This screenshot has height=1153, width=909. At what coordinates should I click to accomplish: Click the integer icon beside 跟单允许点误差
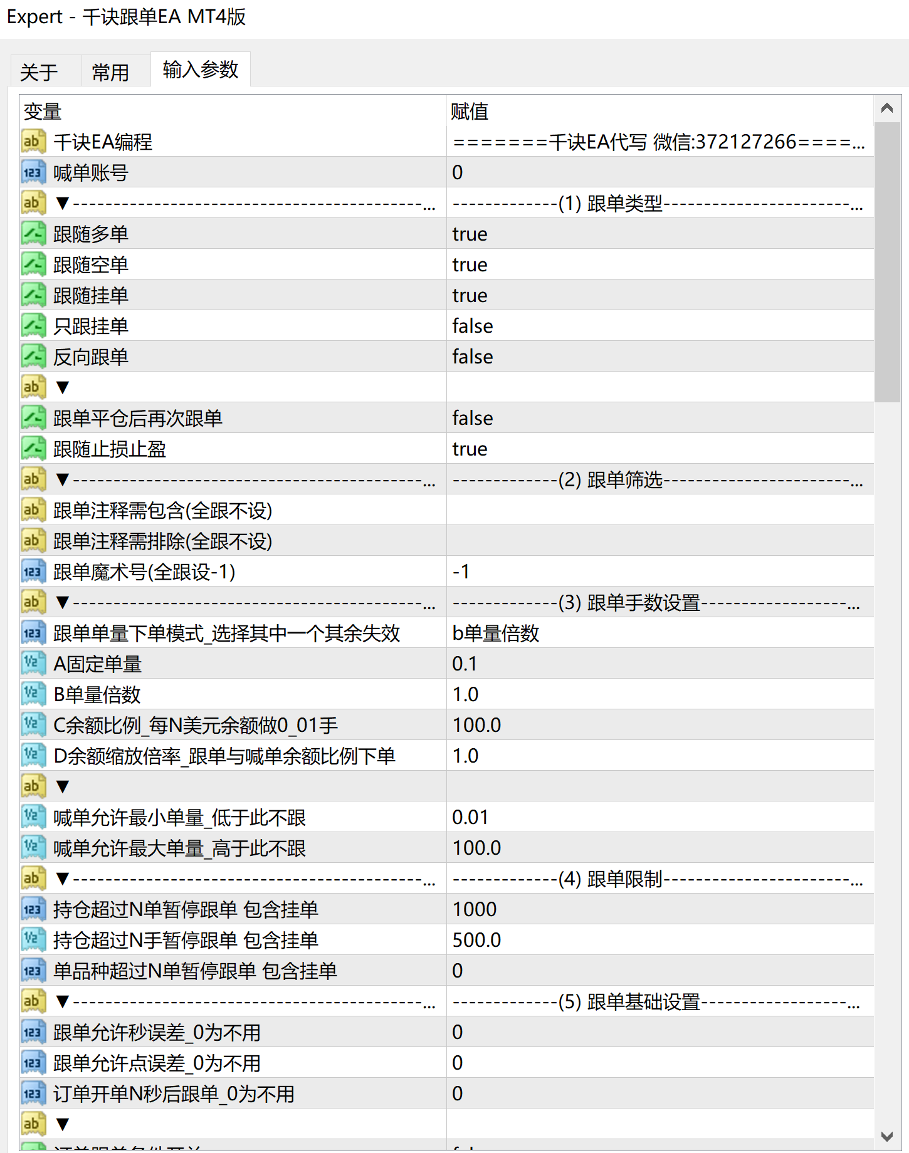point(33,1063)
